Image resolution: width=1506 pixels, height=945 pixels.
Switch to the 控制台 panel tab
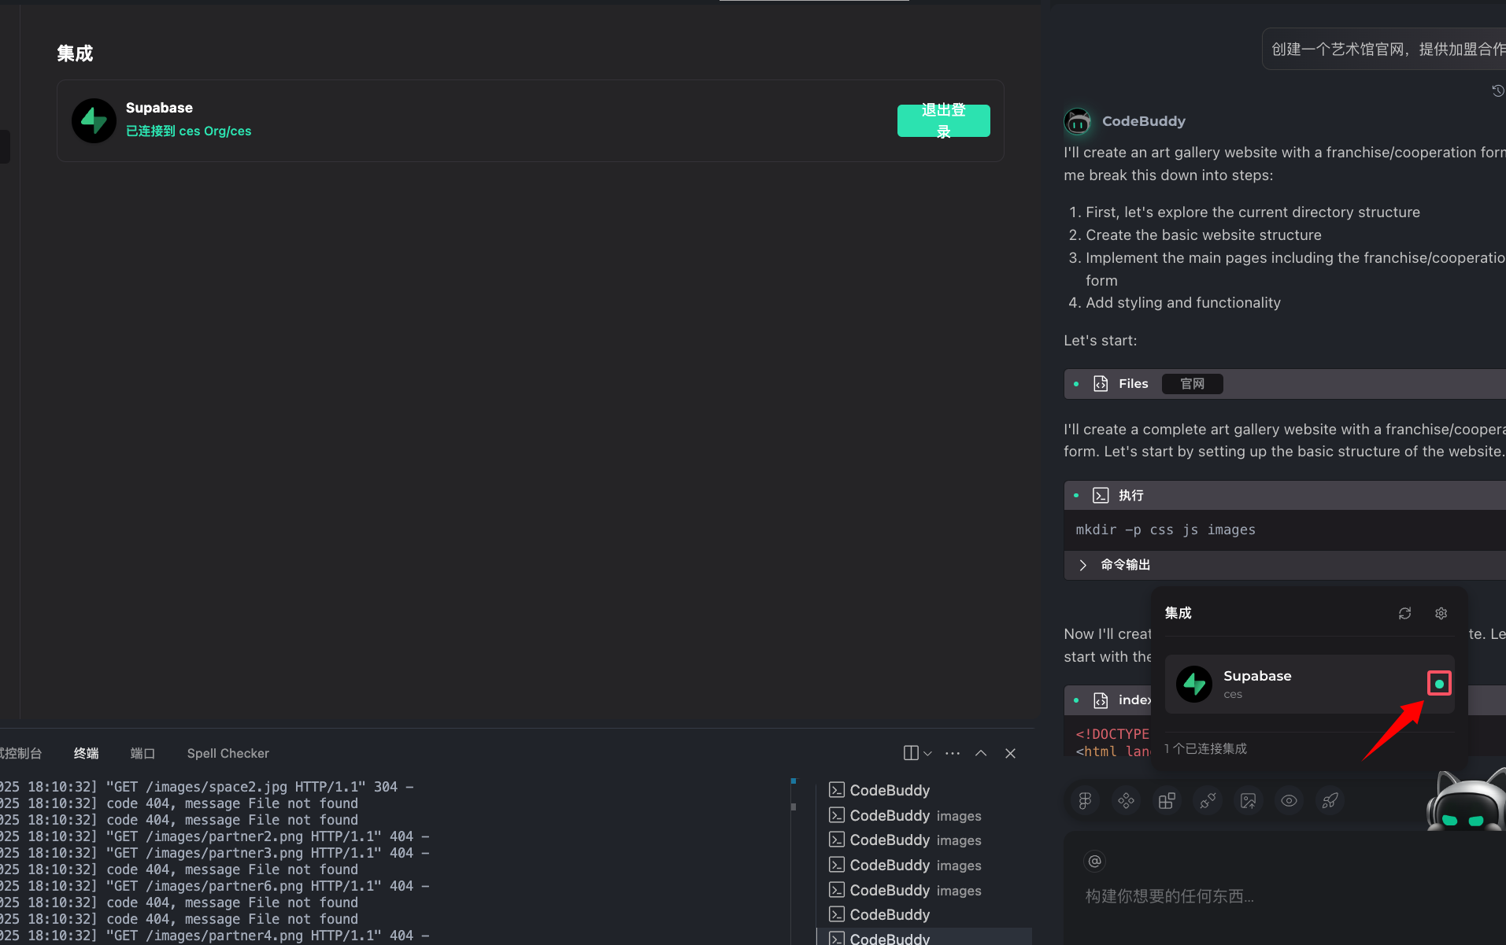(x=20, y=753)
